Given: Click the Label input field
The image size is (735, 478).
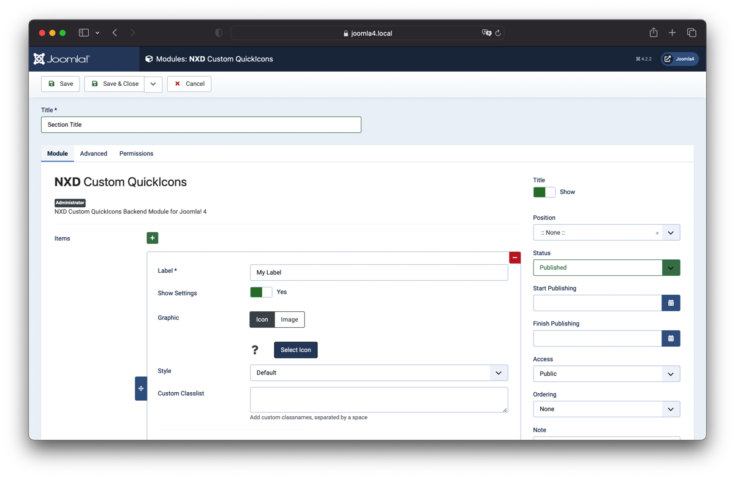Looking at the screenshot, I should point(379,273).
